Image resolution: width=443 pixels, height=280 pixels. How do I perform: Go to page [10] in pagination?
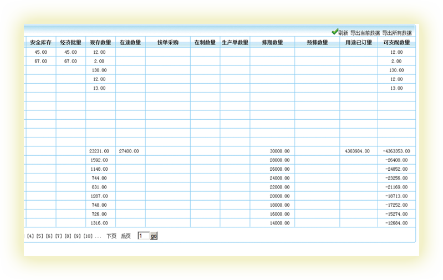[88, 236]
